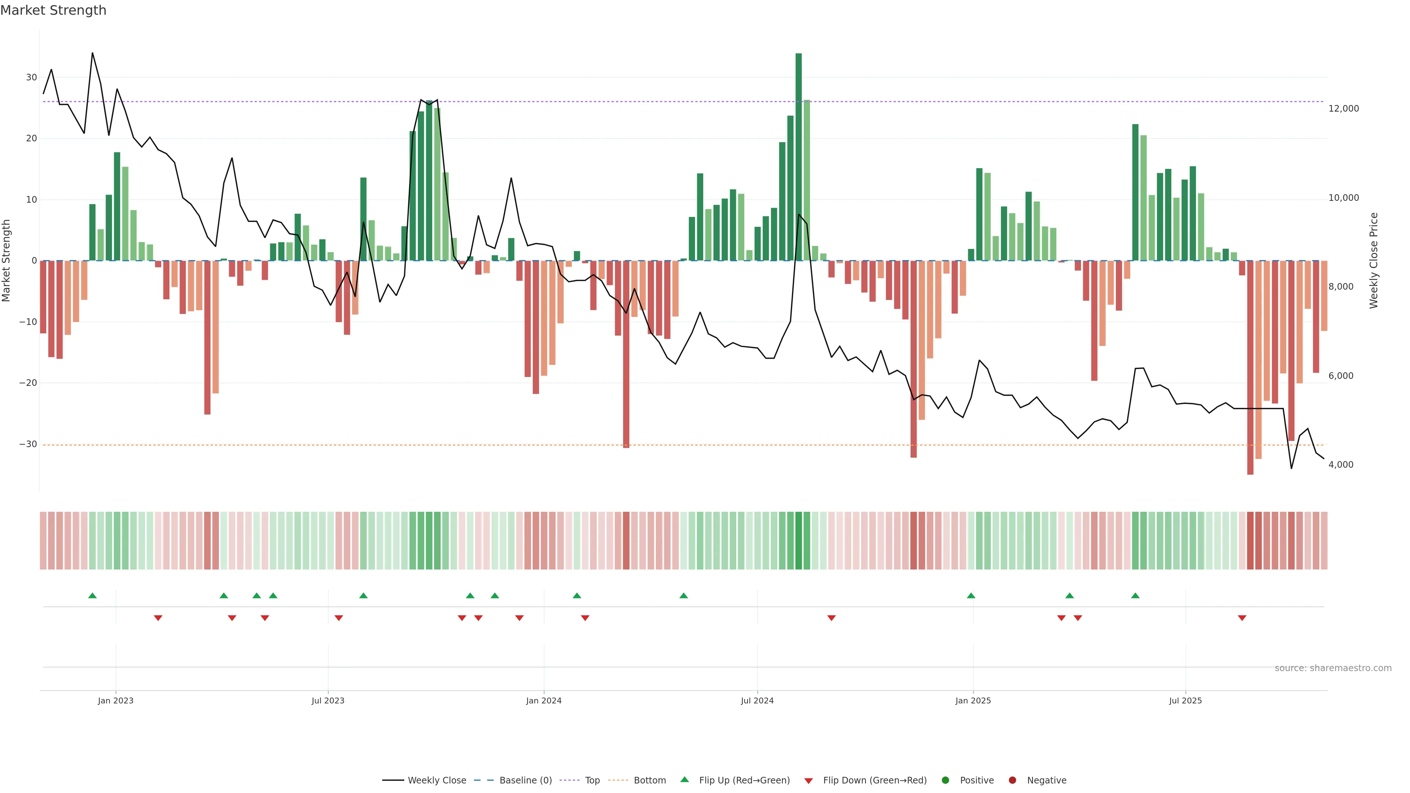Click the Weekly Close Price axis title

tap(1373, 261)
